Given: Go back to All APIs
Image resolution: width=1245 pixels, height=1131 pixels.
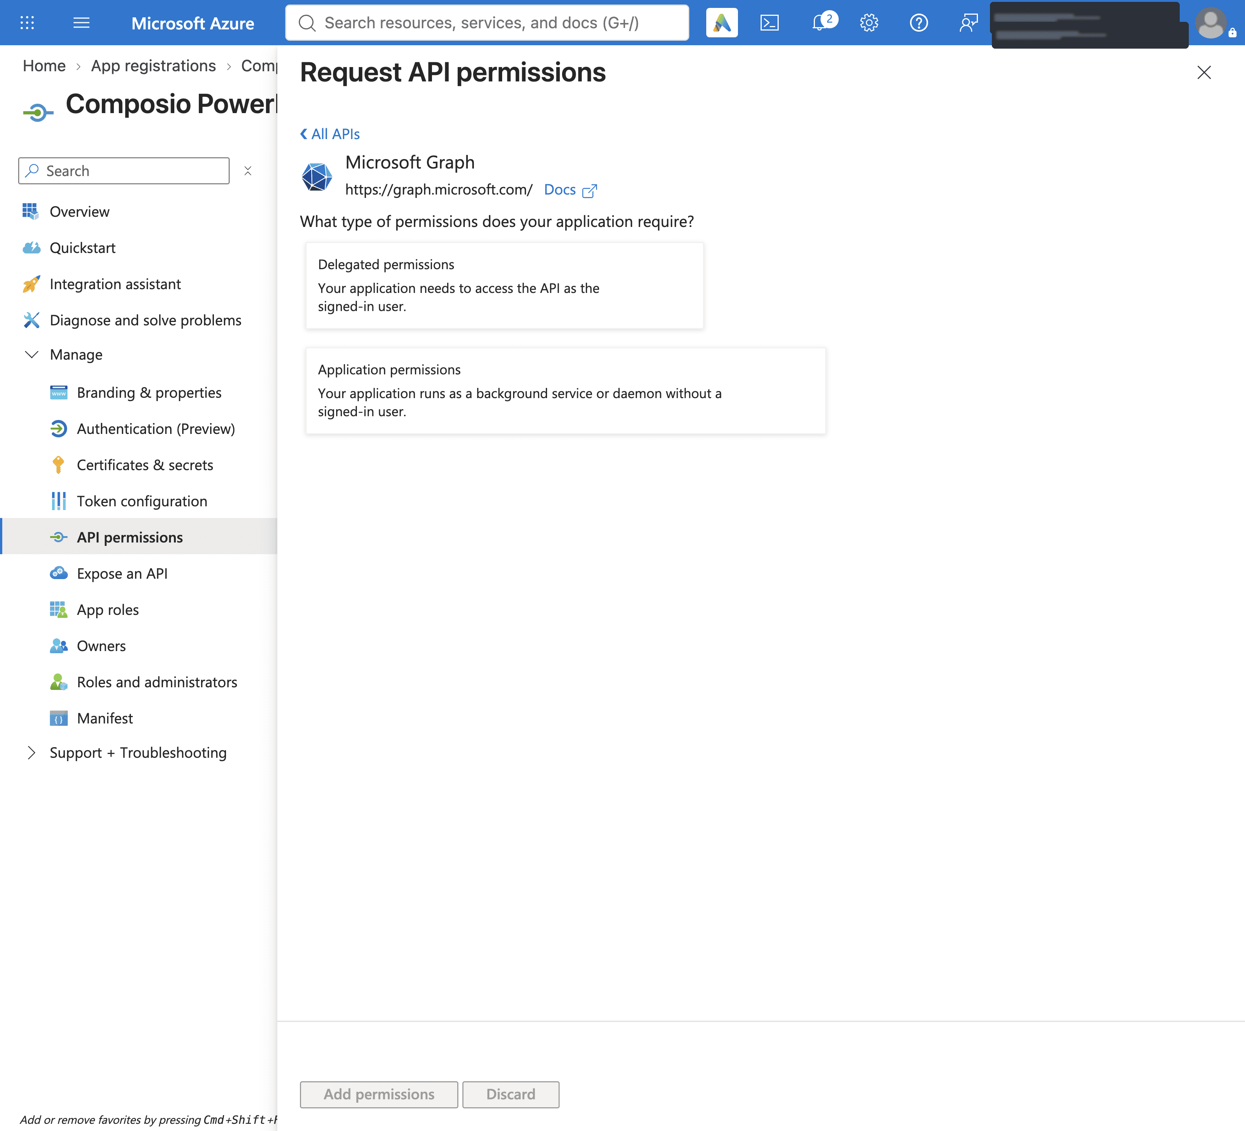Looking at the screenshot, I should point(330,134).
